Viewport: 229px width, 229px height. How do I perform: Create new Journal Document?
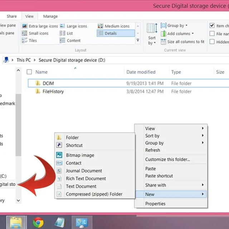coord(95,171)
